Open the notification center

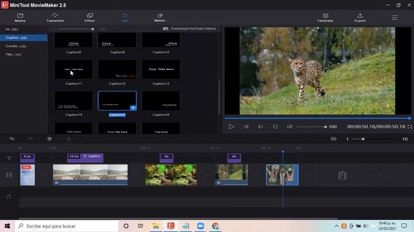404,226
